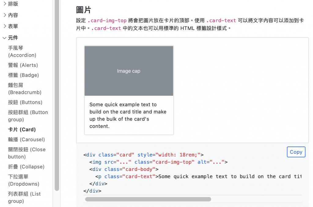313x207 pixels.
Task: Click the sidebar vertical scrollbar
Action: click(57, 96)
